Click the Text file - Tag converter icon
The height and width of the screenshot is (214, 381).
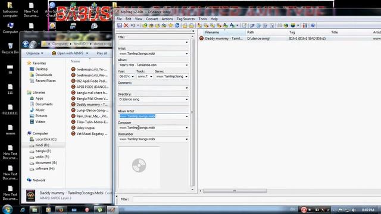click(219, 26)
